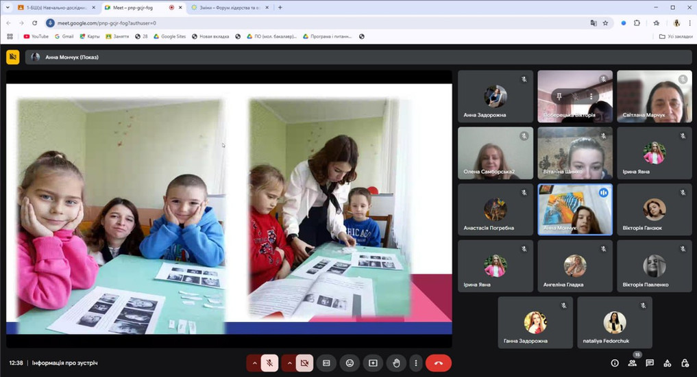This screenshot has height=377, width=697.
Task: Go back using the browser back arrow
Action: 8,23
